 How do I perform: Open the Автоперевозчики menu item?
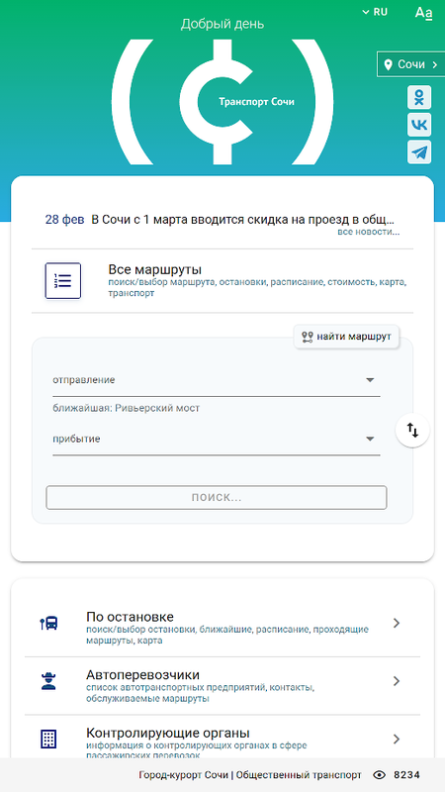click(222, 686)
